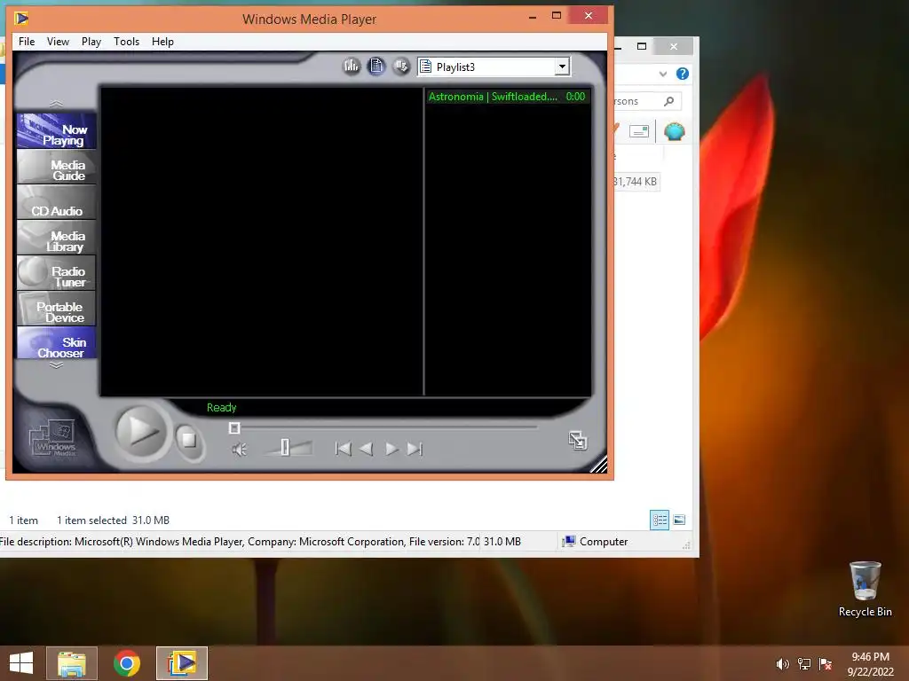
Task: Open the Media Library section
Action: pos(56,238)
